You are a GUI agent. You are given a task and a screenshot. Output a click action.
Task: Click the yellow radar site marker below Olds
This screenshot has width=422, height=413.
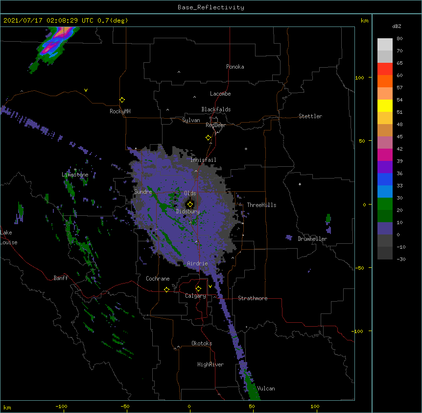click(190, 205)
